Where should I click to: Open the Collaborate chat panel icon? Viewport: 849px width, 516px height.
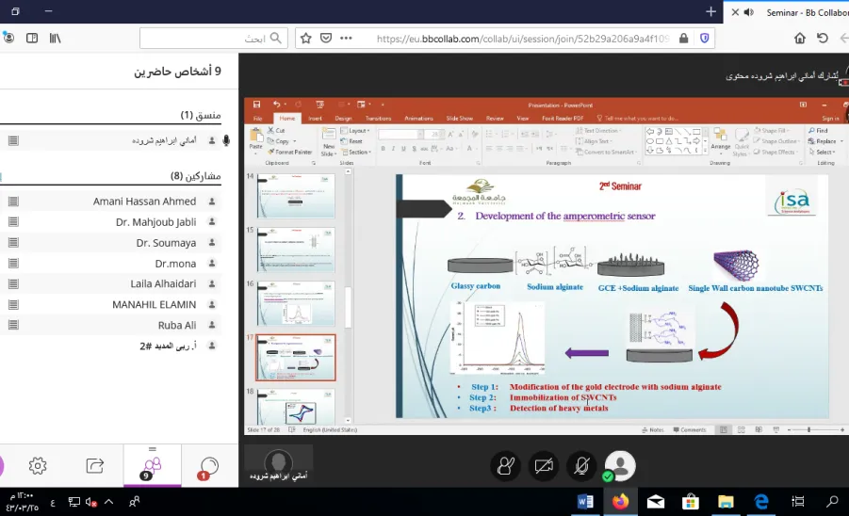[x=209, y=466]
